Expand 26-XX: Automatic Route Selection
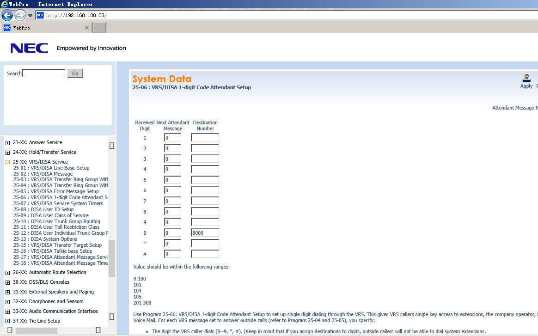The height and width of the screenshot is (336, 538). point(7,273)
